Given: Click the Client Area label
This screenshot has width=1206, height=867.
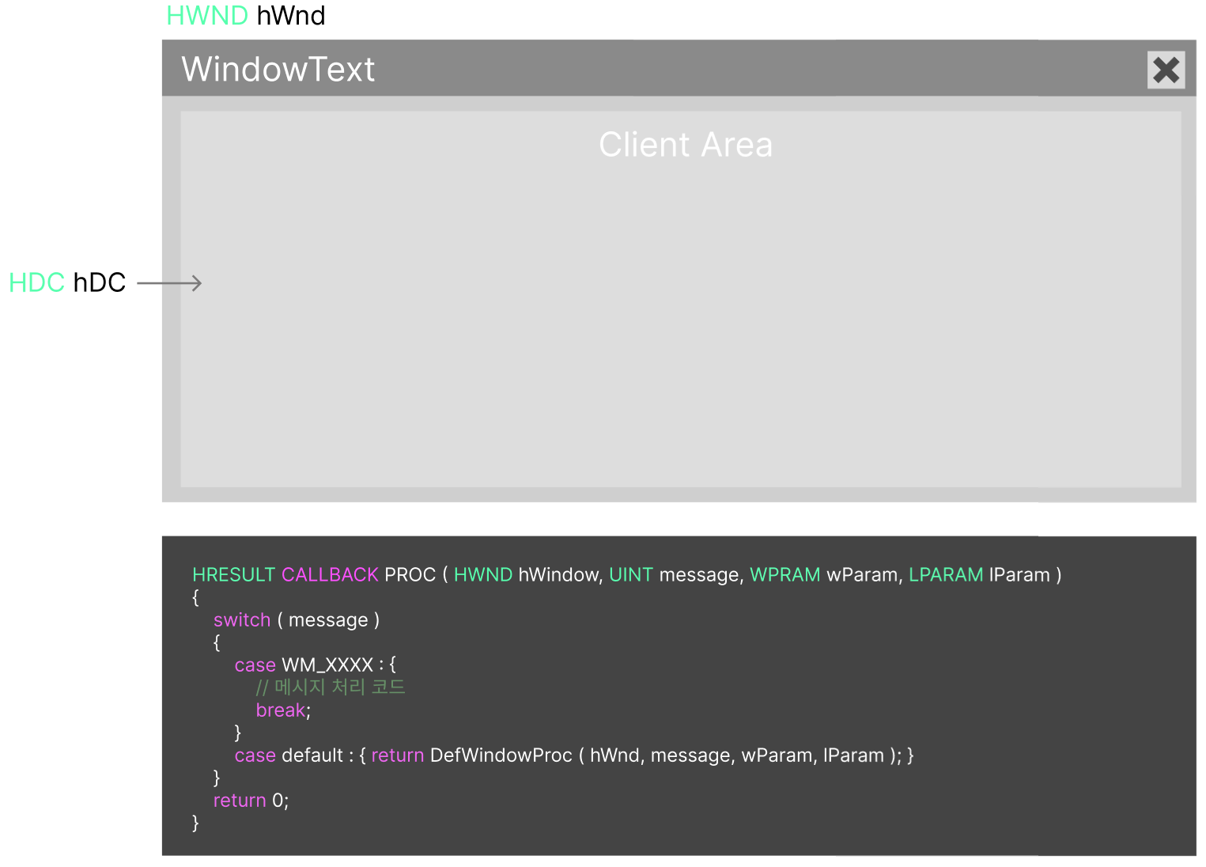Looking at the screenshot, I should coord(686,145).
